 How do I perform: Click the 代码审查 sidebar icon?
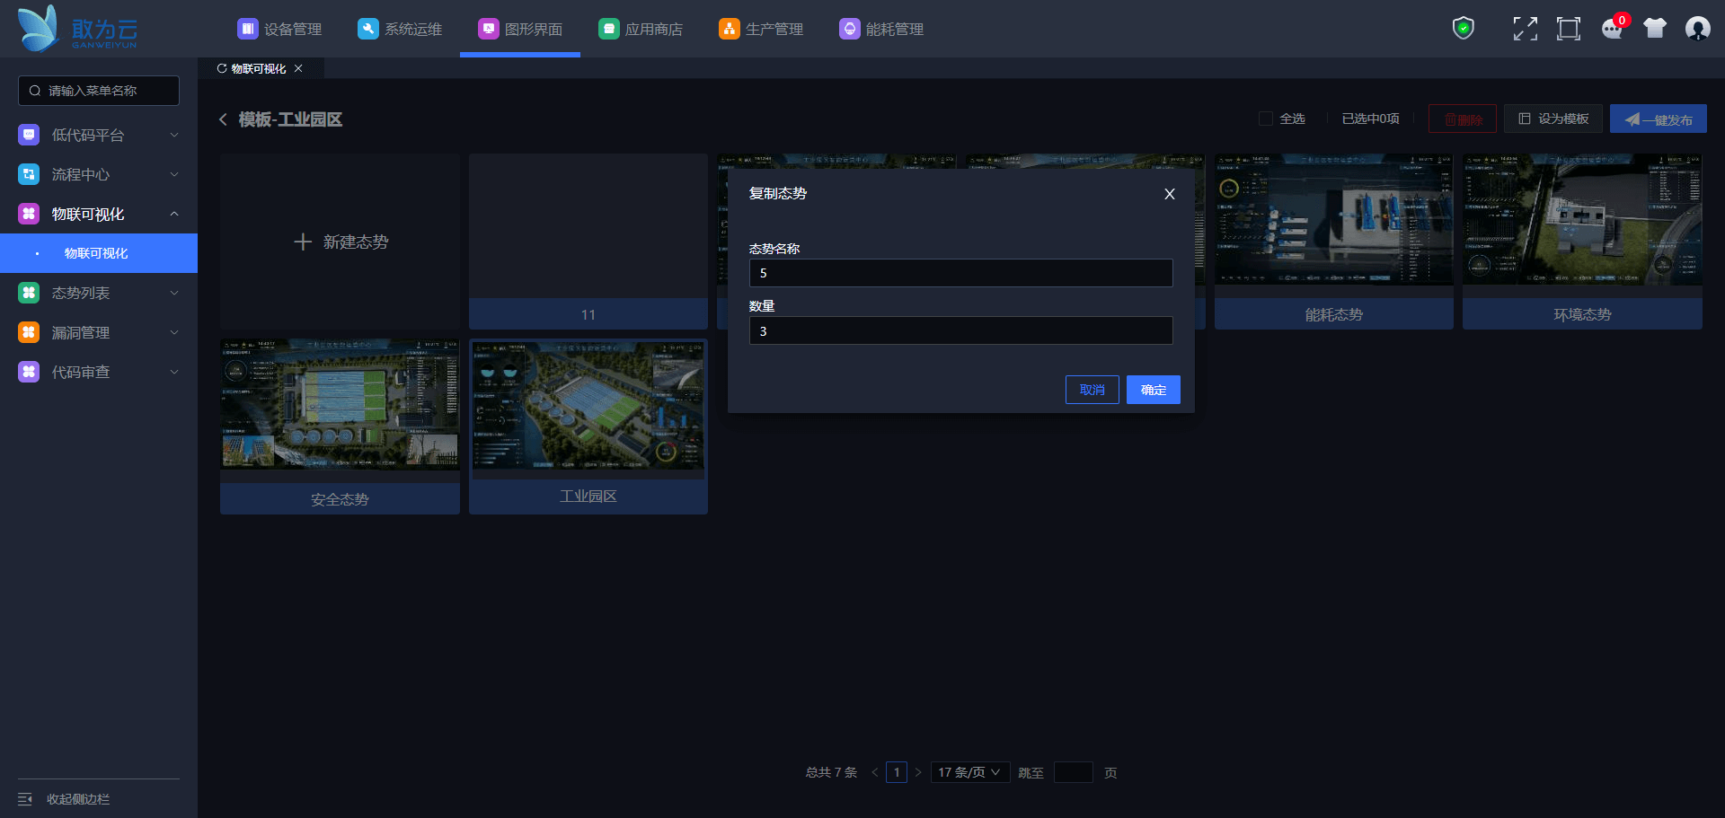coord(29,372)
